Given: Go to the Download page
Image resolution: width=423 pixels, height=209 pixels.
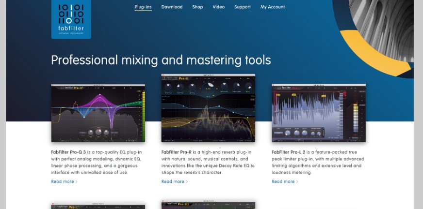Looking at the screenshot, I should [x=172, y=7].
